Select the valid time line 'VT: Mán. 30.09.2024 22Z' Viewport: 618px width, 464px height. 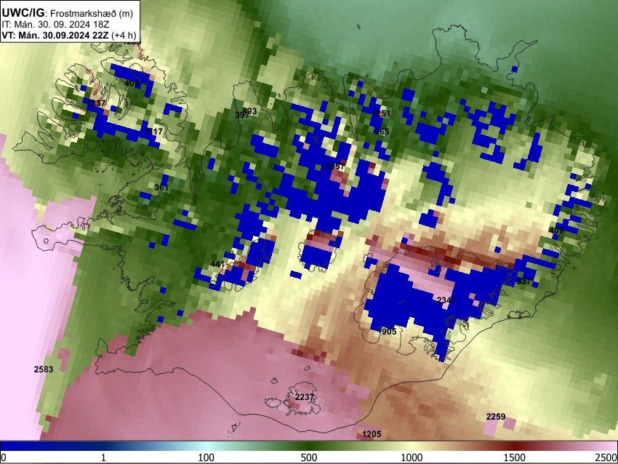pos(55,35)
